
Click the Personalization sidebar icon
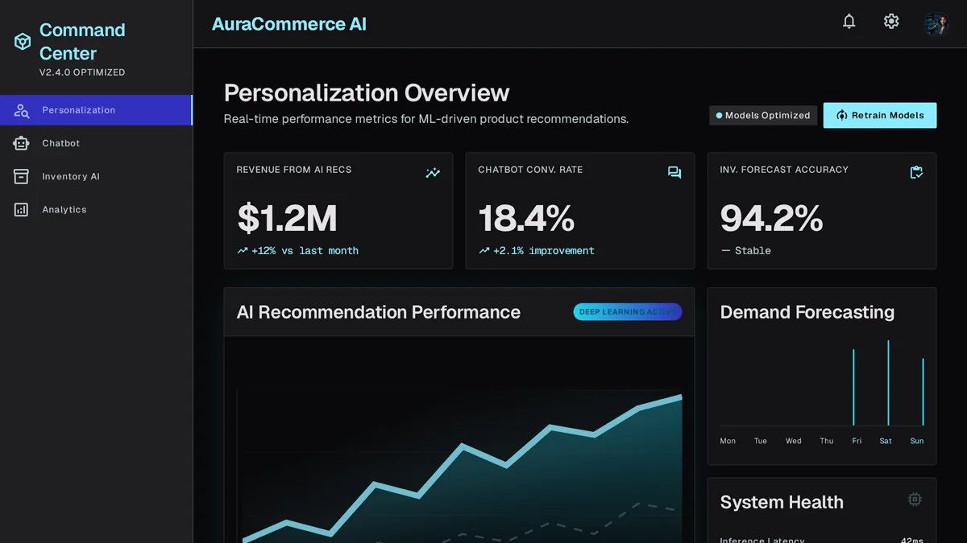22,110
